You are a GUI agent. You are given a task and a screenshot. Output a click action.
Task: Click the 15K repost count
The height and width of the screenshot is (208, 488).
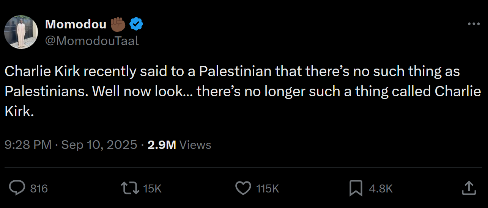pos(152,188)
